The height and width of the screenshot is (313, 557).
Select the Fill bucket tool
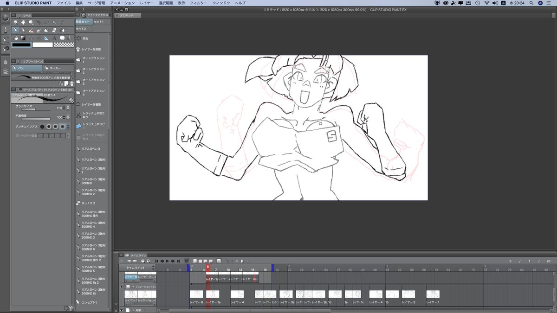tap(16, 38)
